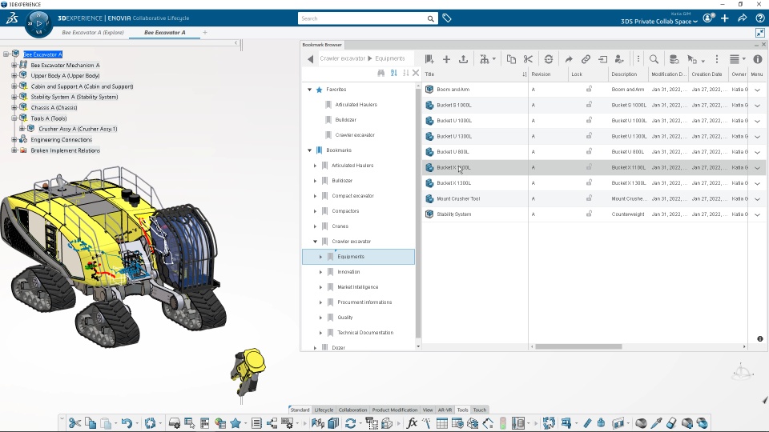
Task: Click the fx formula icon in bottom action bar
Action: pos(412,422)
